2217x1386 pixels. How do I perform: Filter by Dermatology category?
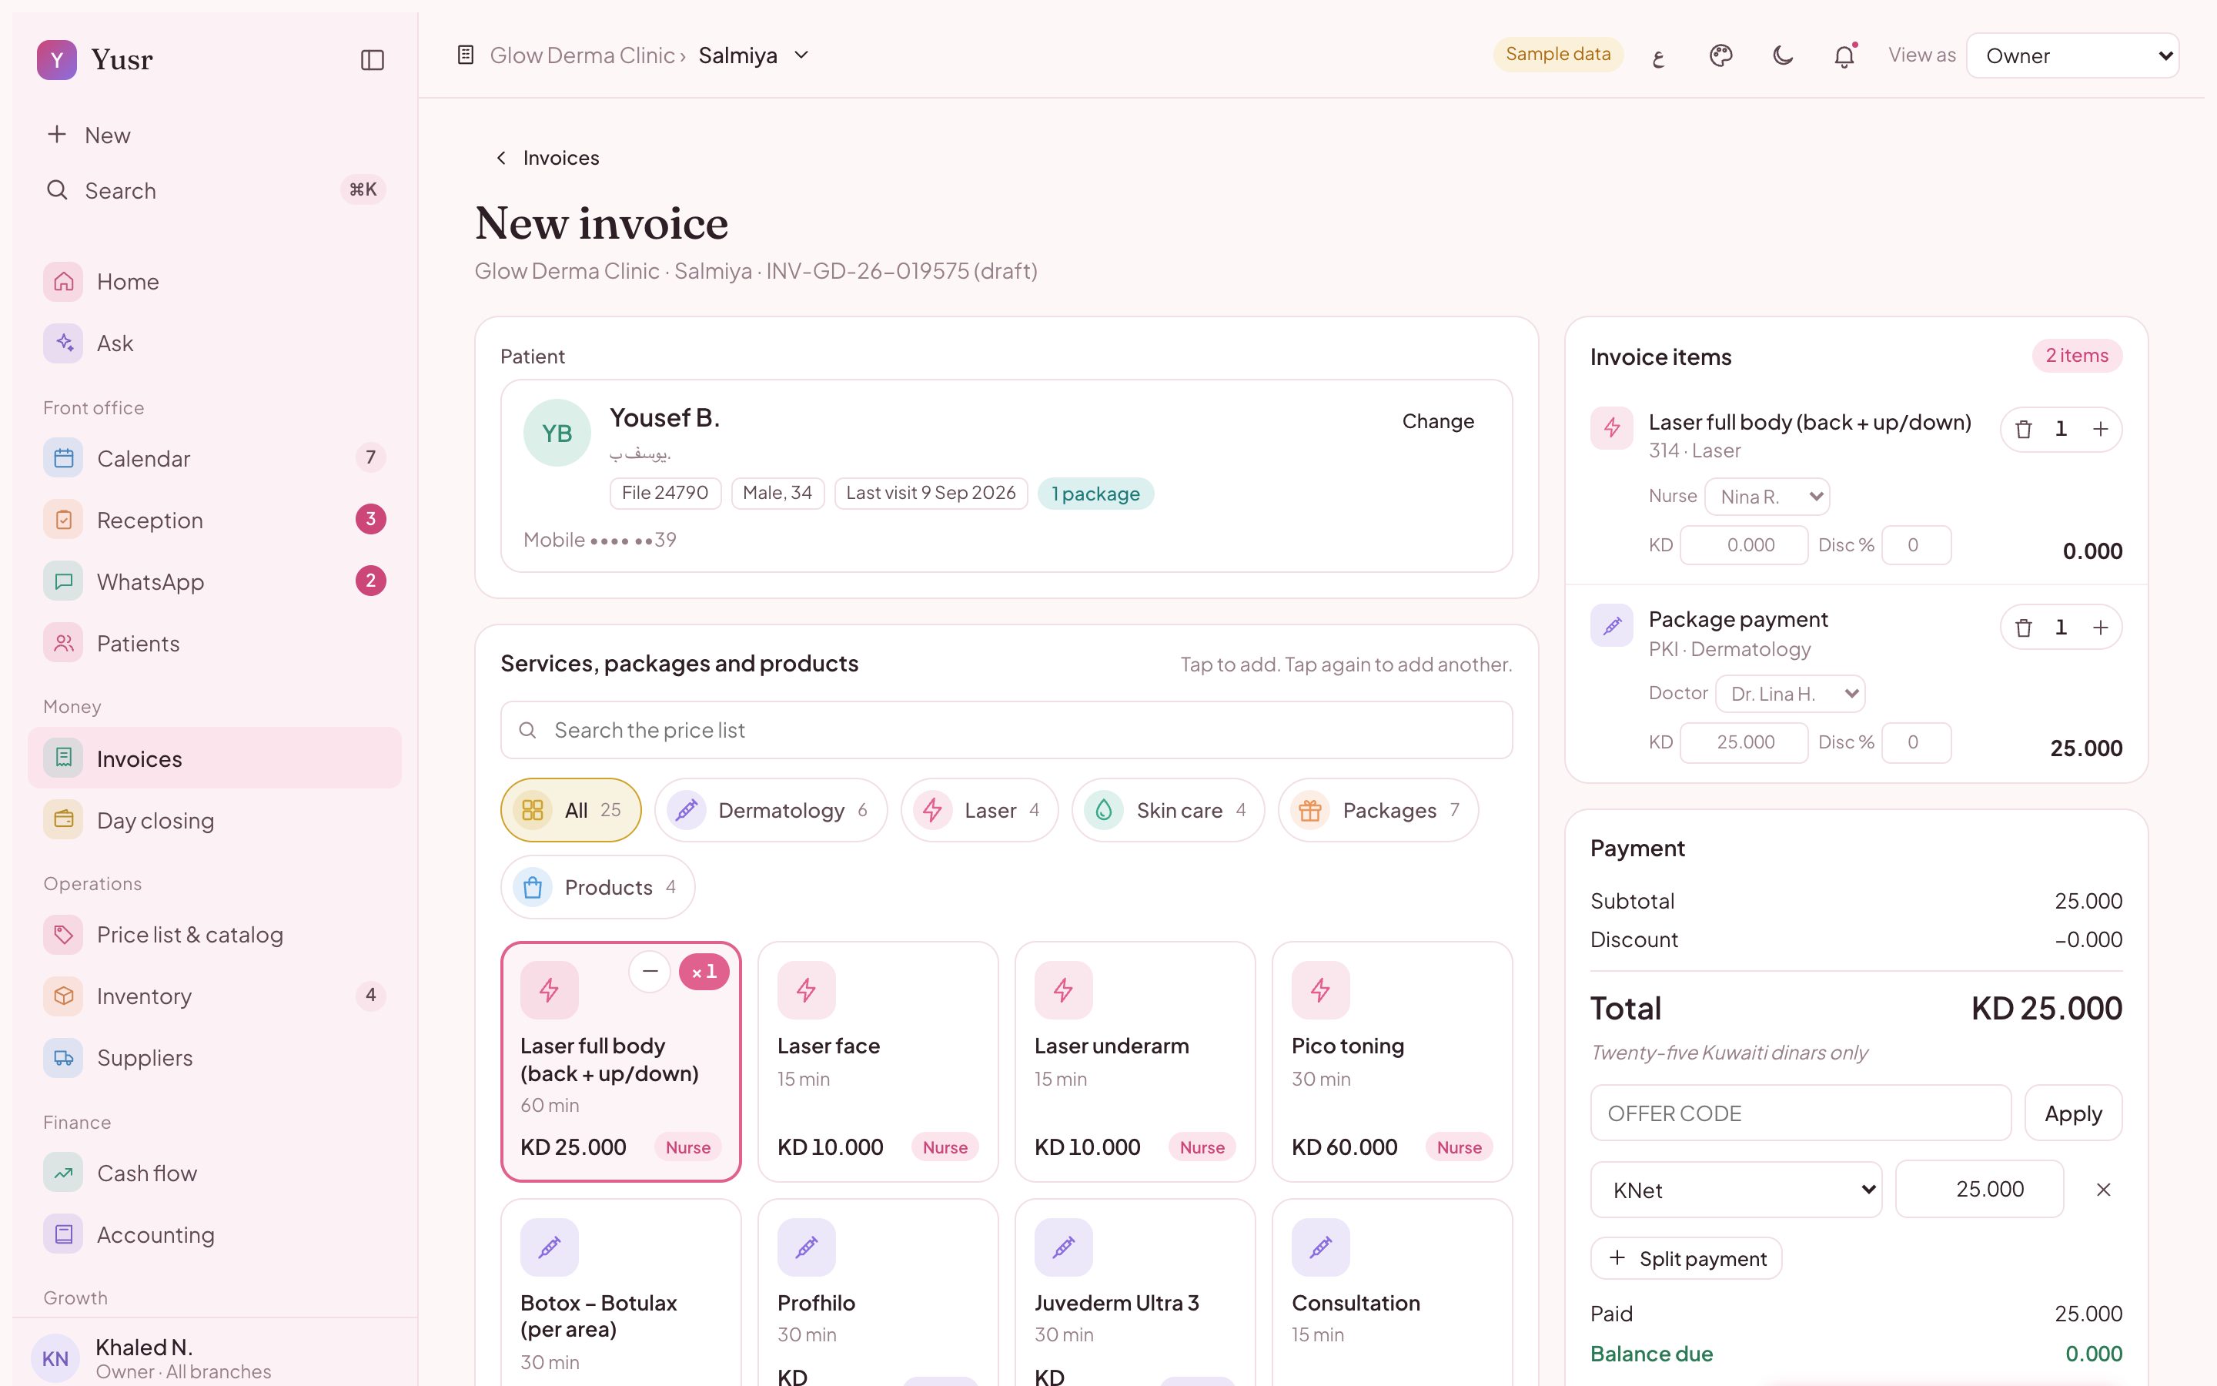pos(771,810)
